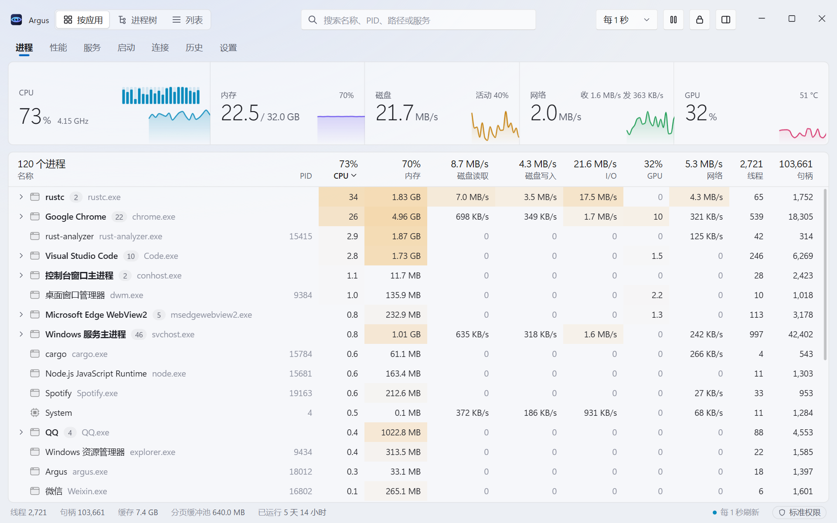Click the Spotify process icon

[x=35, y=393]
